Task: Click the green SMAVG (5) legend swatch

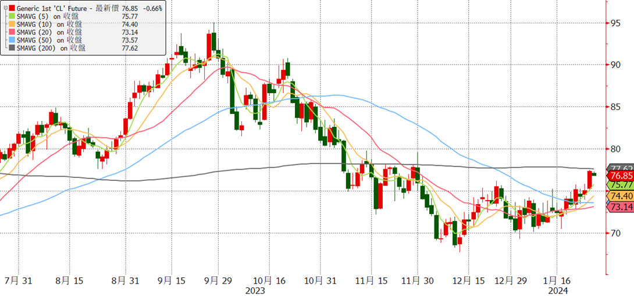Action: (12, 16)
